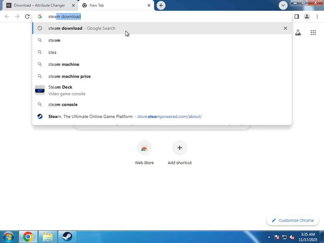Screen dimensions: 324x243
Task: Select Steam Deck video game console suggestion
Action: (162, 90)
